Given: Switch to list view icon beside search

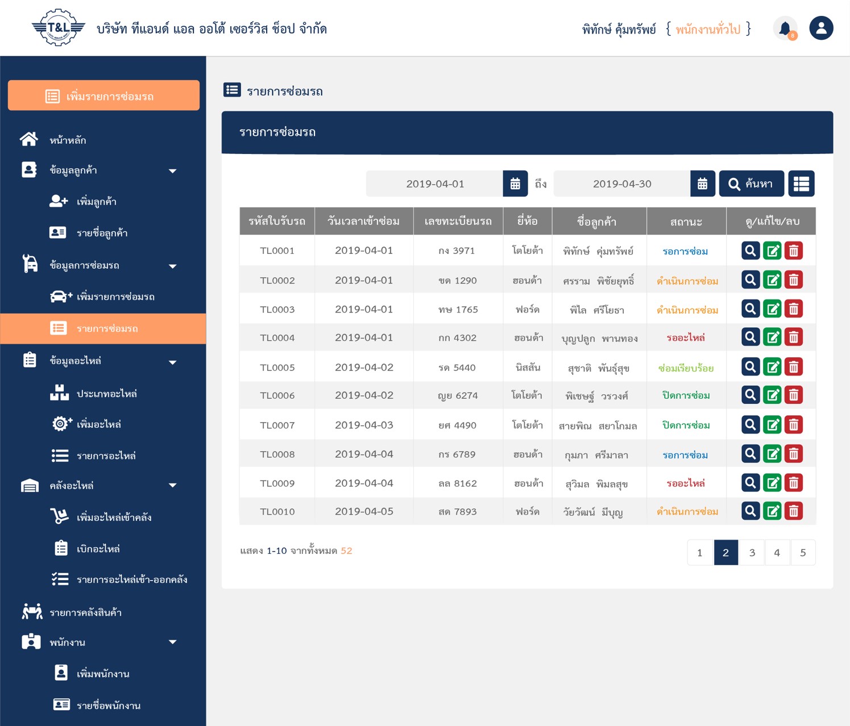Looking at the screenshot, I should (x=801, y=183).
